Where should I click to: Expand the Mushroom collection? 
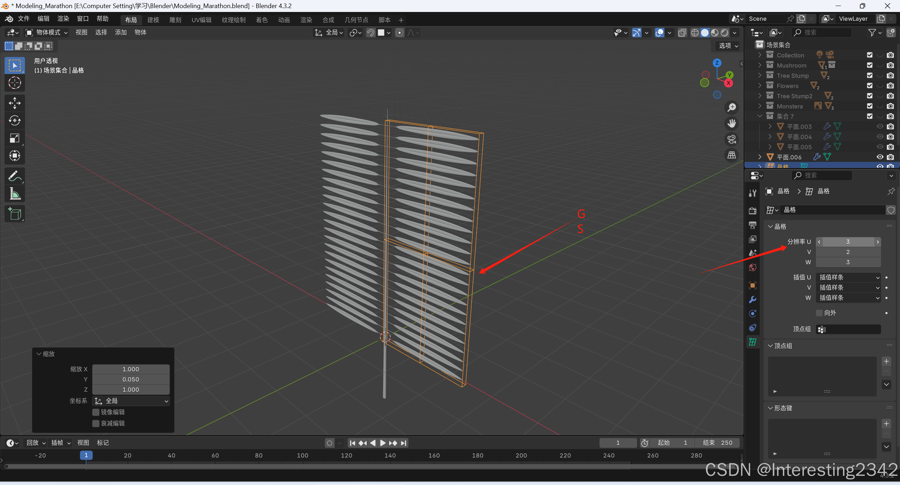click(x=760, y=65)
